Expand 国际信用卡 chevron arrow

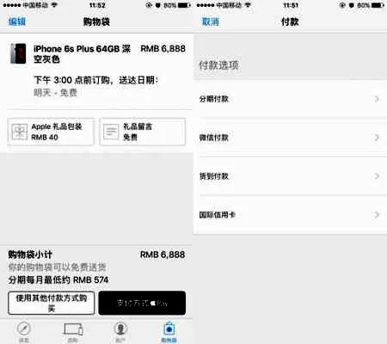tap(377, 215)
